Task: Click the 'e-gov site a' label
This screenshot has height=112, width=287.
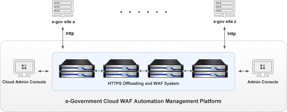Action: [x=63, y=22]
